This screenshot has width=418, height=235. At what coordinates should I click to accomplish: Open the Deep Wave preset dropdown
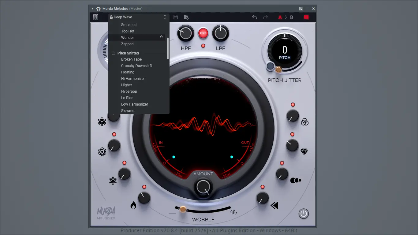(x=139, y=17)
